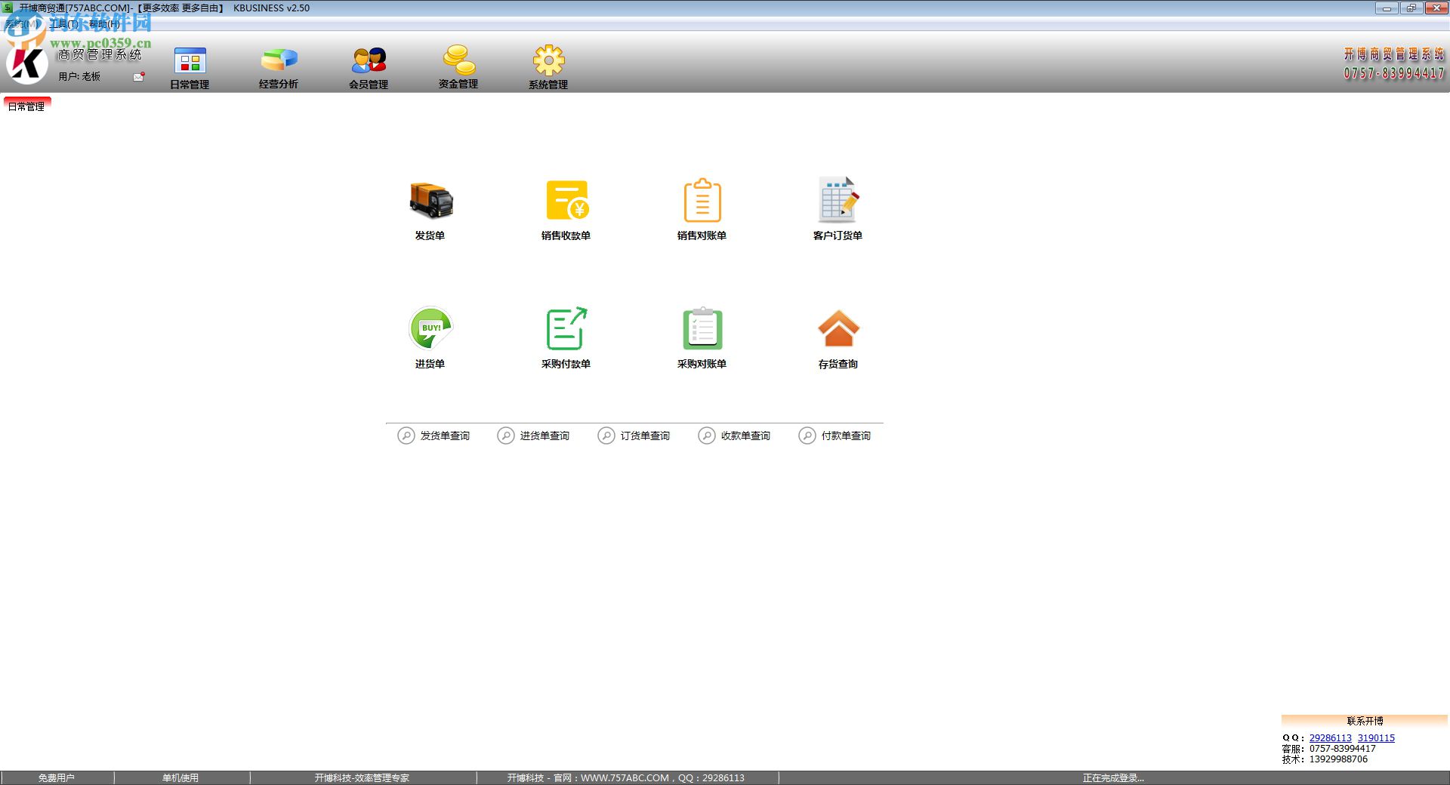Click the 单机使用 status bar entry

pos(180,777)
